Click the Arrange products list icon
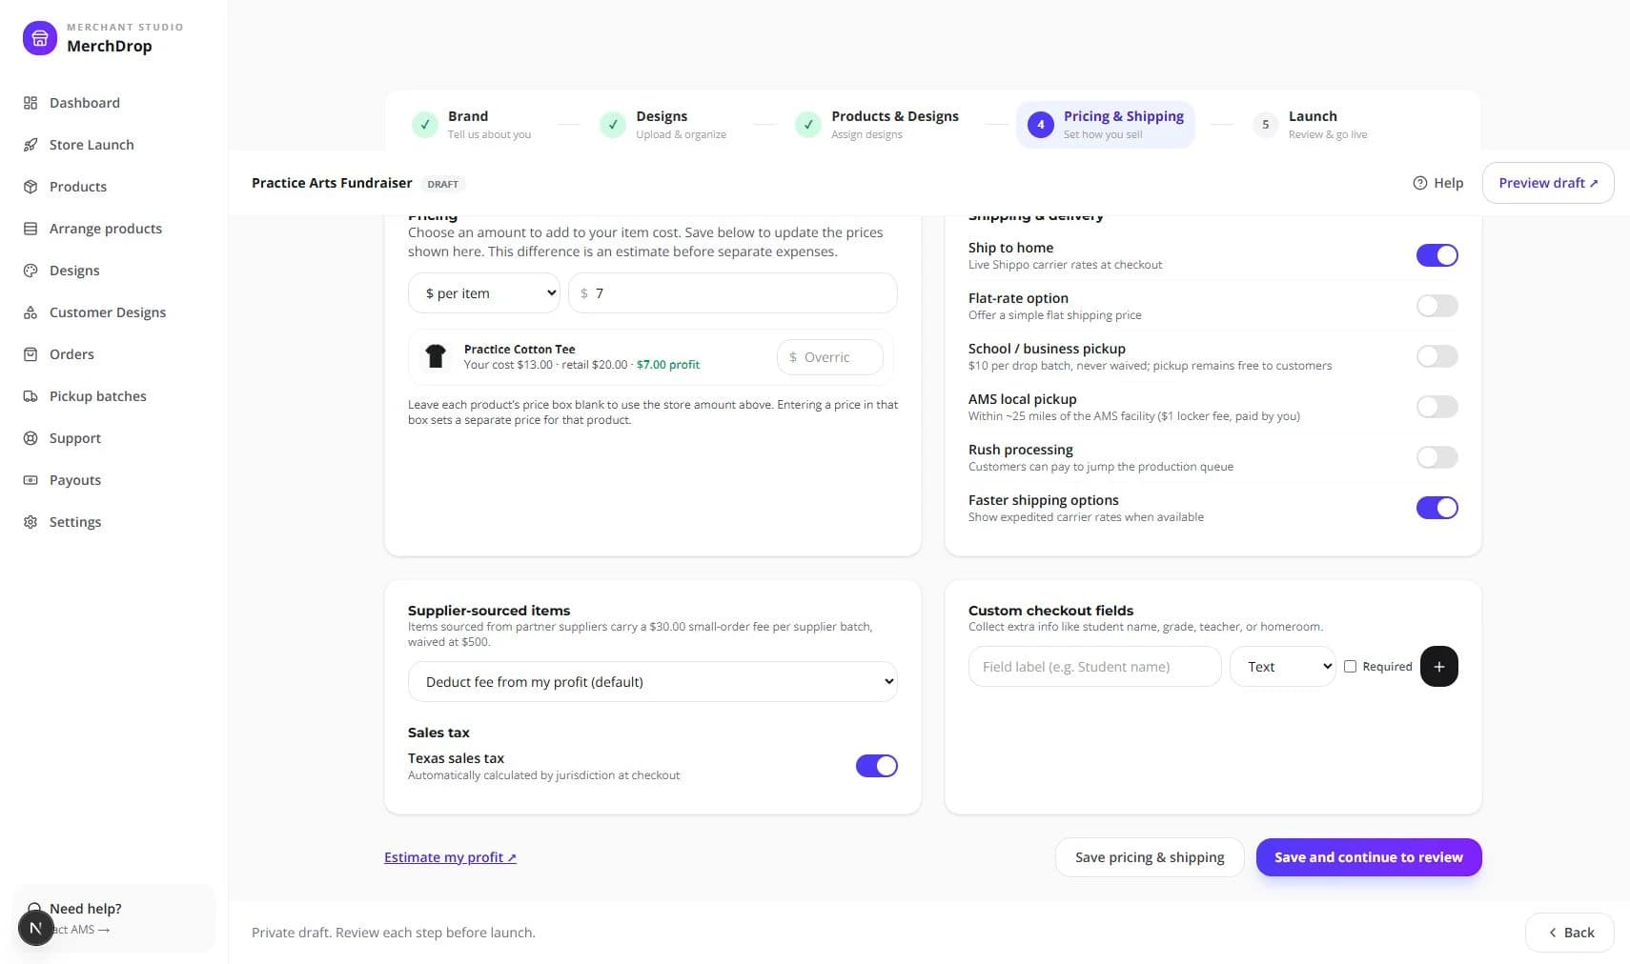 coord(31,229)
